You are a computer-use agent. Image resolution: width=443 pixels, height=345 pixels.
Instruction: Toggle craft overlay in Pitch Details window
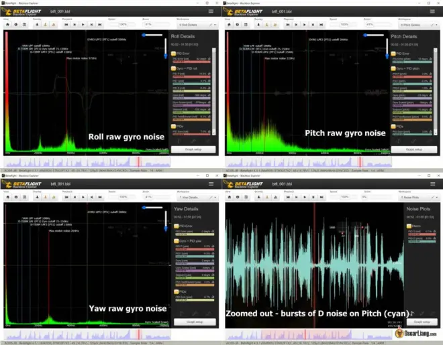(x=258, y=25)
